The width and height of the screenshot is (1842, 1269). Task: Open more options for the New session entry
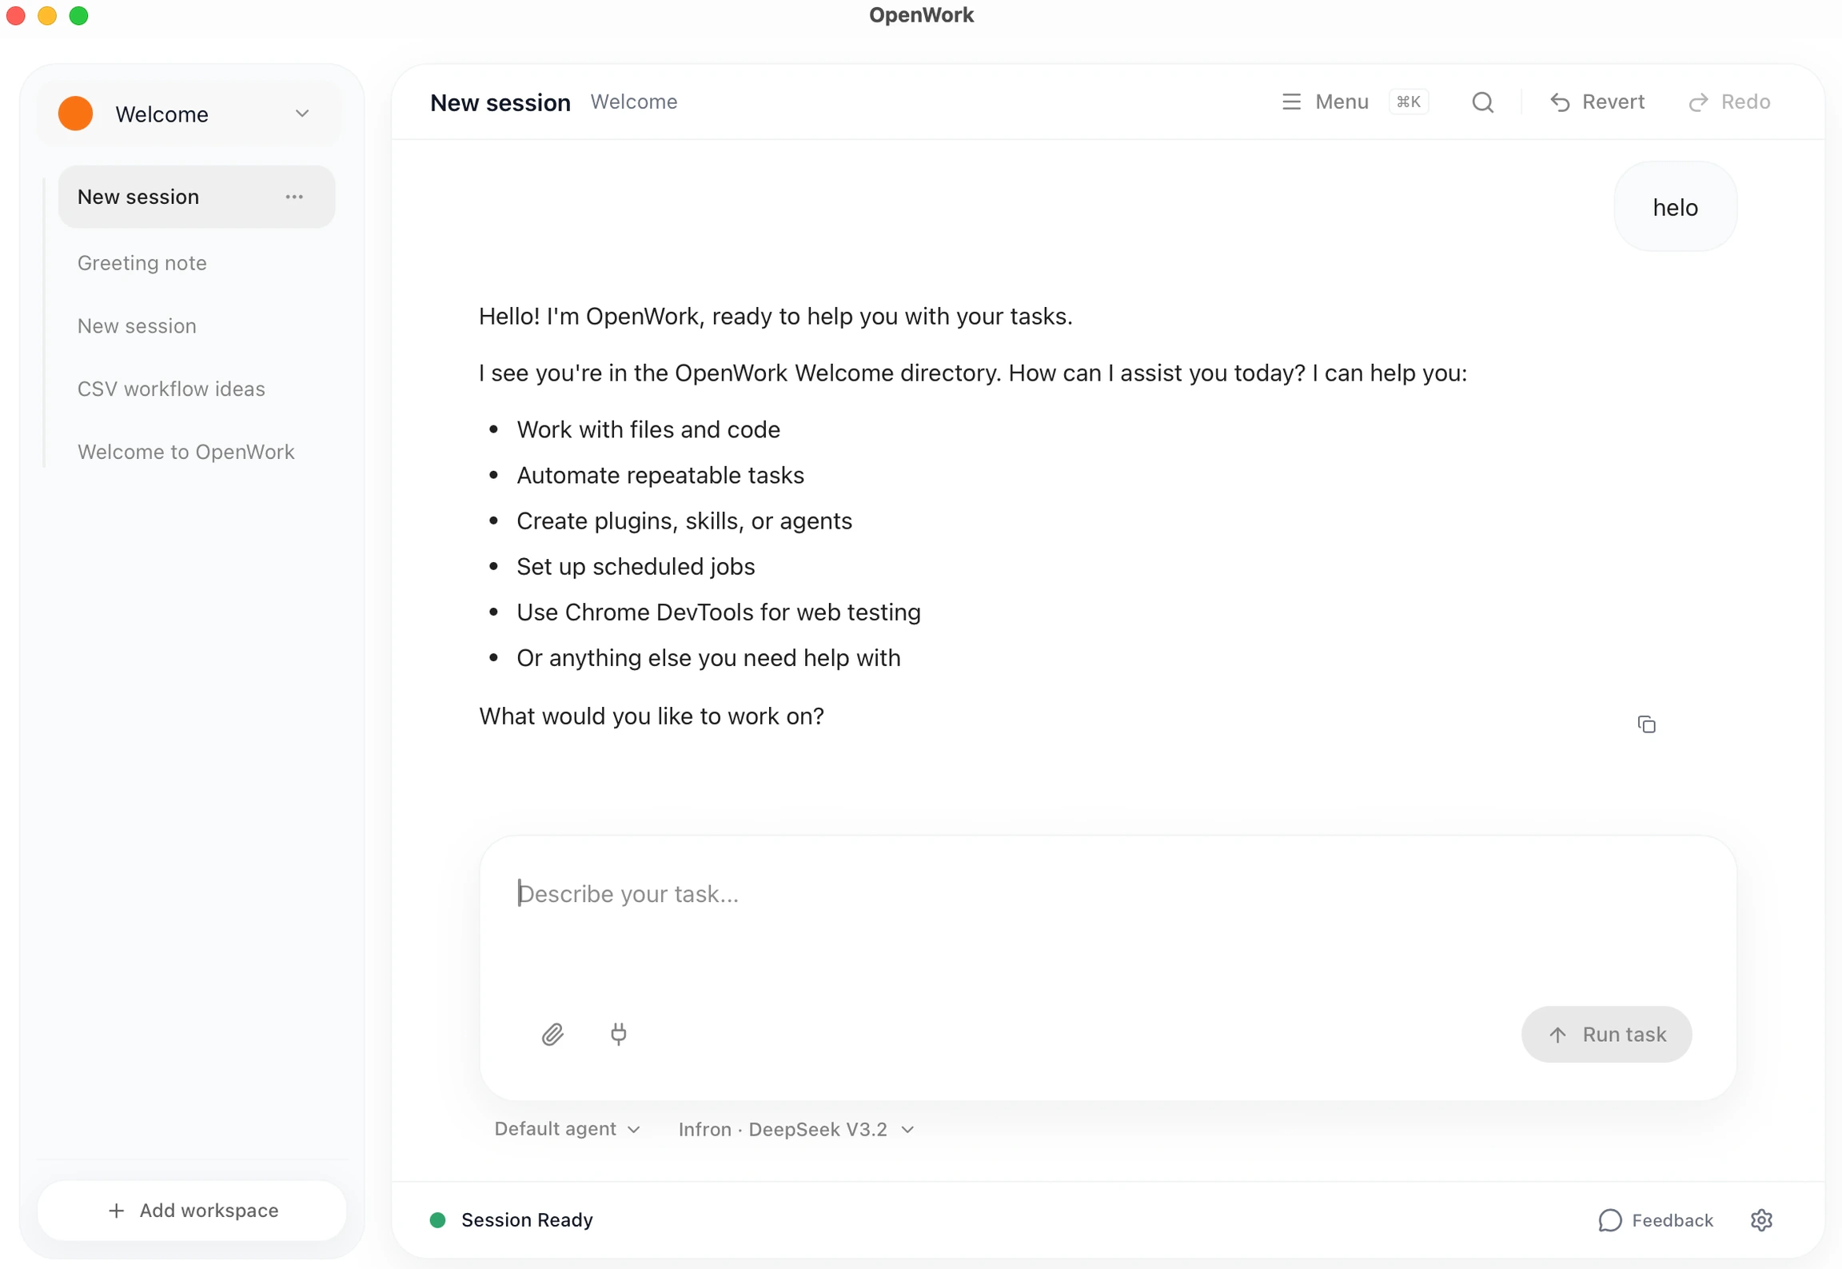point(294,196)
